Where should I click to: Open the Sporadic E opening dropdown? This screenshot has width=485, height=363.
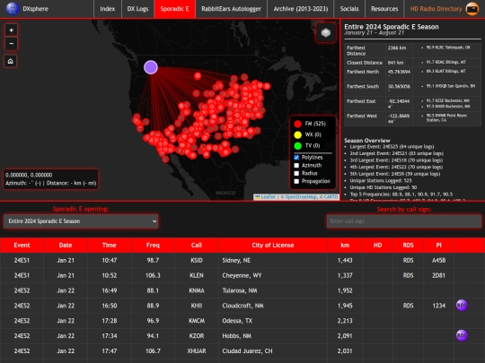pos(81,221)
